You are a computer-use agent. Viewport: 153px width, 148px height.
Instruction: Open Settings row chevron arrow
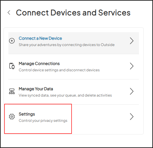point(132,117)
